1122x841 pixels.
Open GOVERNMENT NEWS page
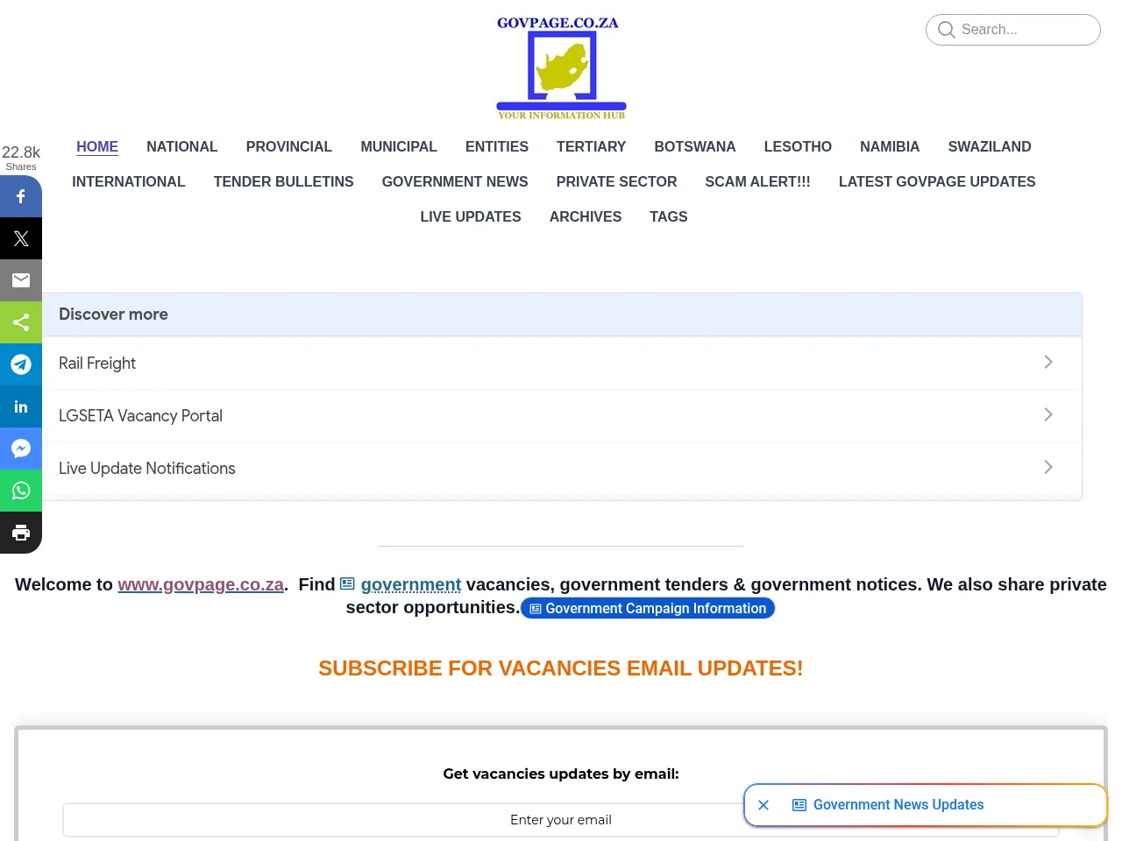(x=455, y=181)
